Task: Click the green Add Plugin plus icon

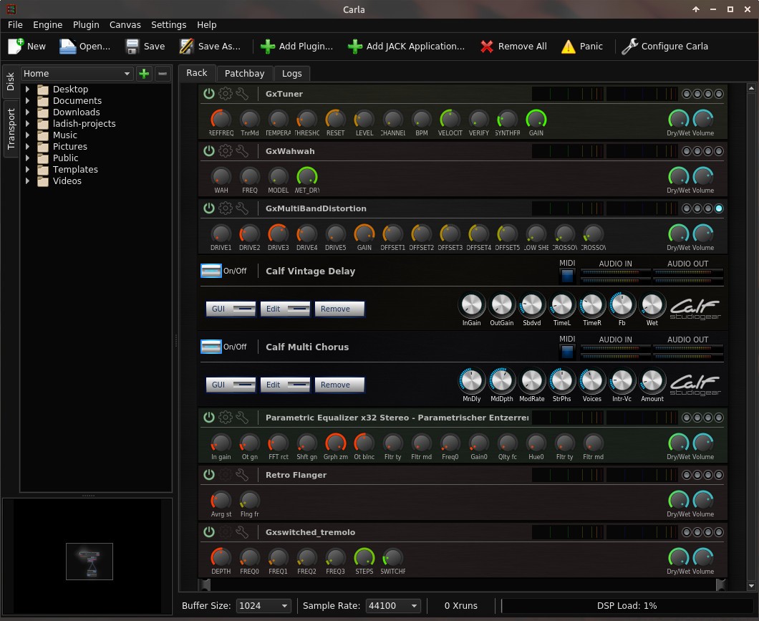Action: pos(268,46)
